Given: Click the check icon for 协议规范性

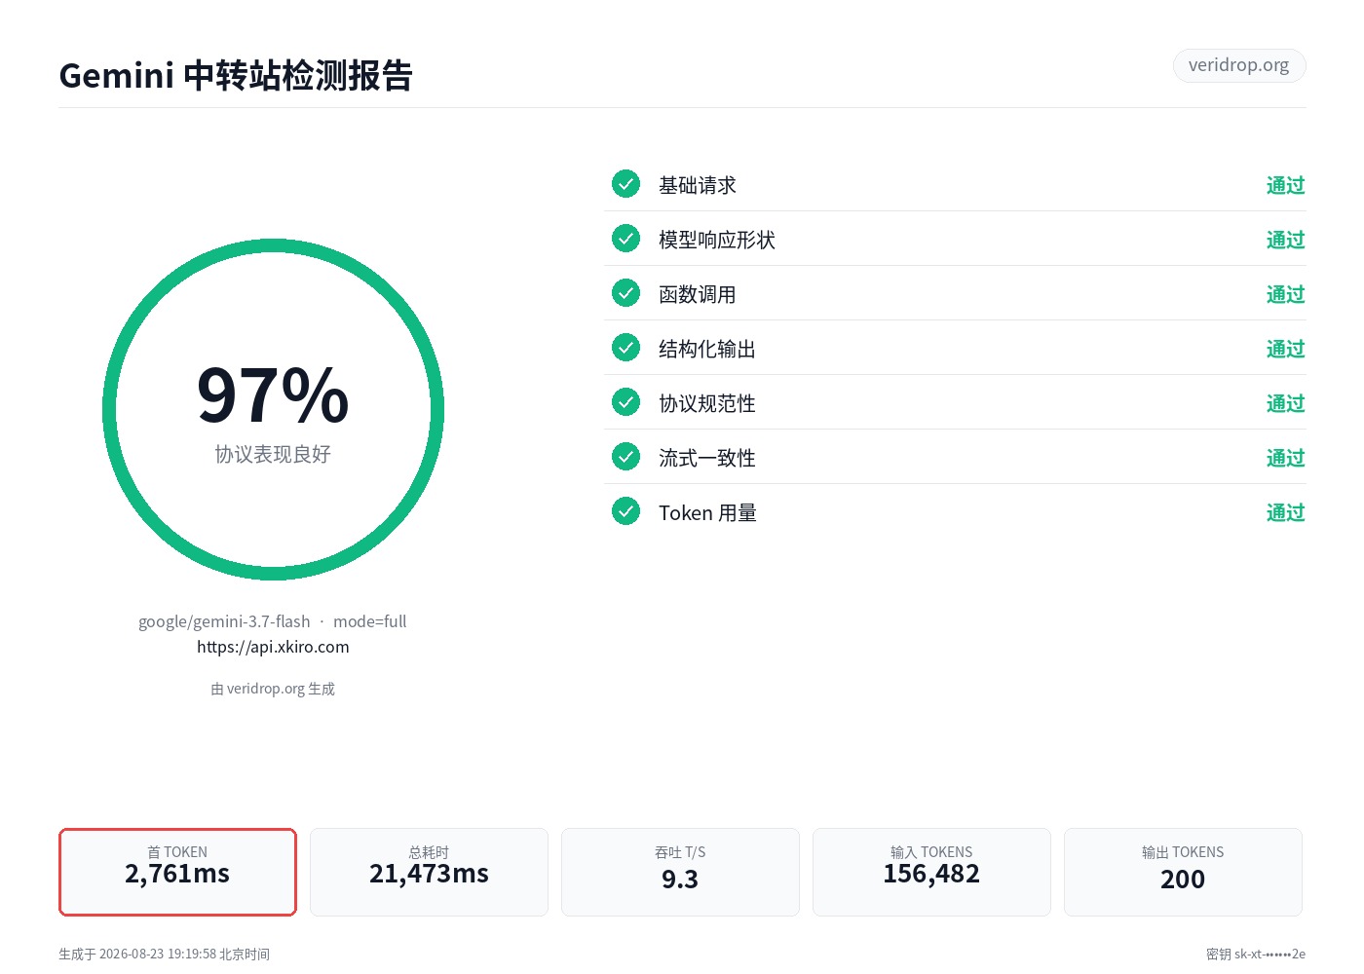Looking at the screenshot, I should (x=625, y=402).
